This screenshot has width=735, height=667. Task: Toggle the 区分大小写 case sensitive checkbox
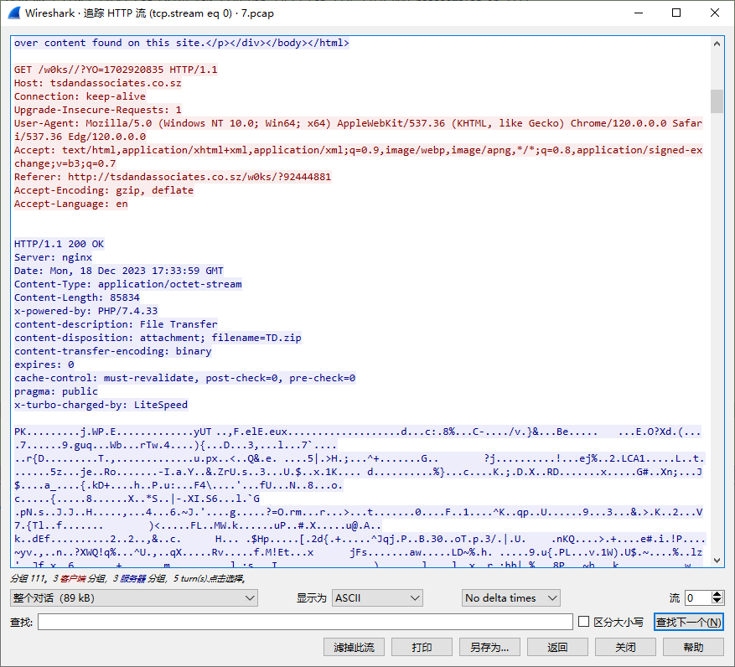585,622
